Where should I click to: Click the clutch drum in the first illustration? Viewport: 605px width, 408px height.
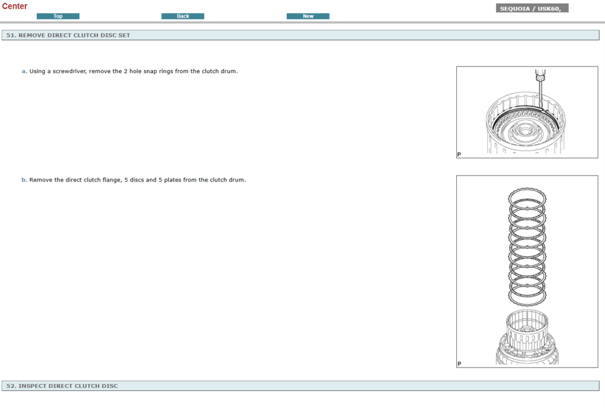(526, 127)
